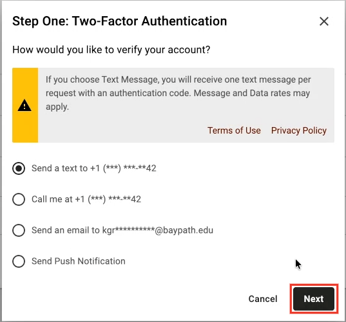The height and width of the screenshot is (322, 346).
Task: Click the Next button
Action: pyautogui.click(x=314, y=299)
